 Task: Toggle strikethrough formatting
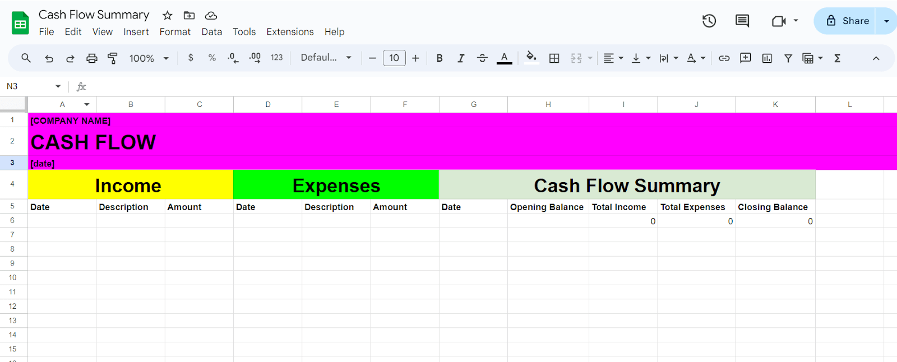coord(482,58)
